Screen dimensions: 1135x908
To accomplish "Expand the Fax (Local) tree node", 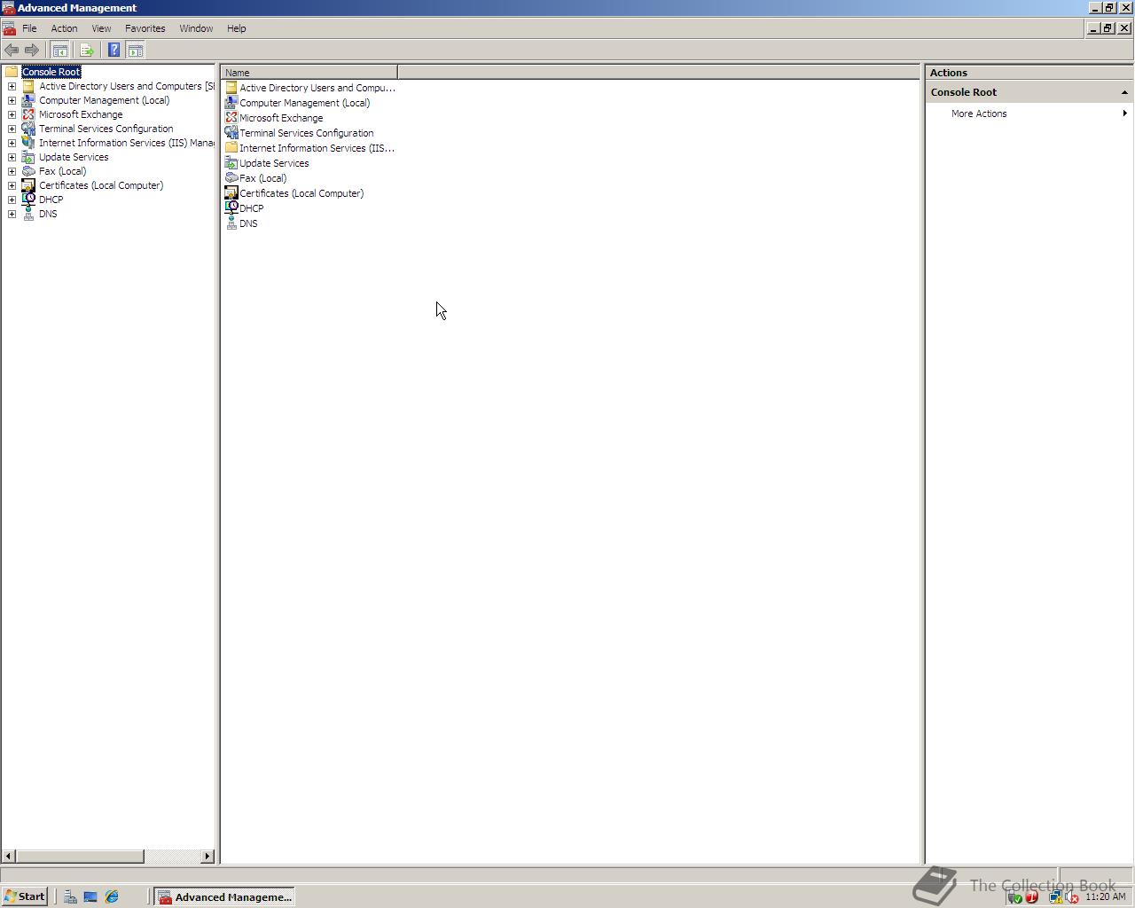I will [12, 171].
